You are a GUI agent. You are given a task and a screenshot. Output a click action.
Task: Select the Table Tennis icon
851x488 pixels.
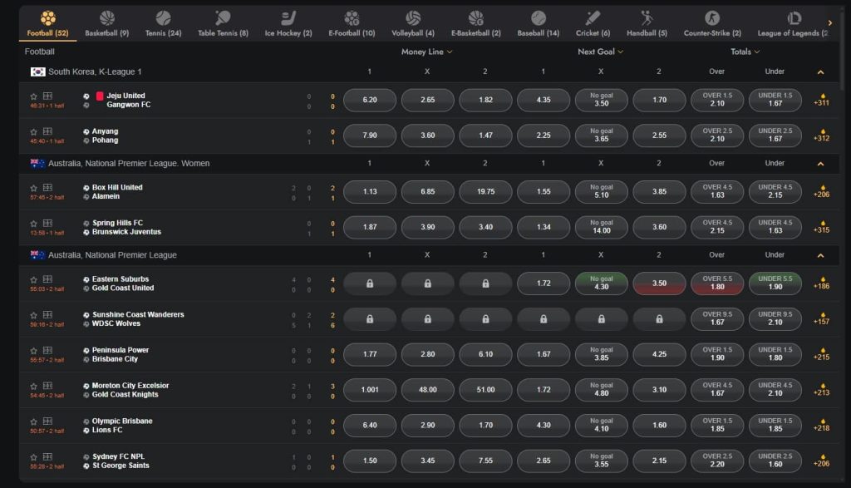pos(223,18)
